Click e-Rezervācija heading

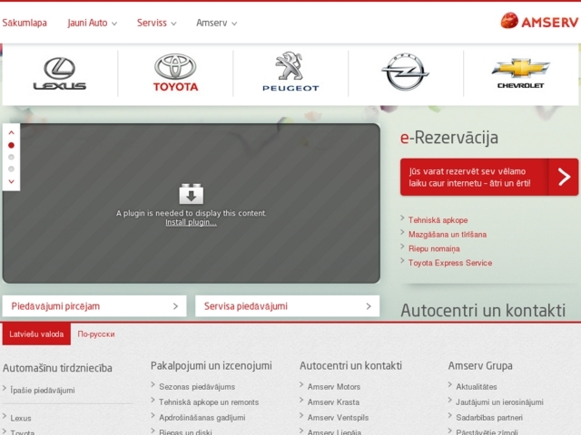pos(449,138)
